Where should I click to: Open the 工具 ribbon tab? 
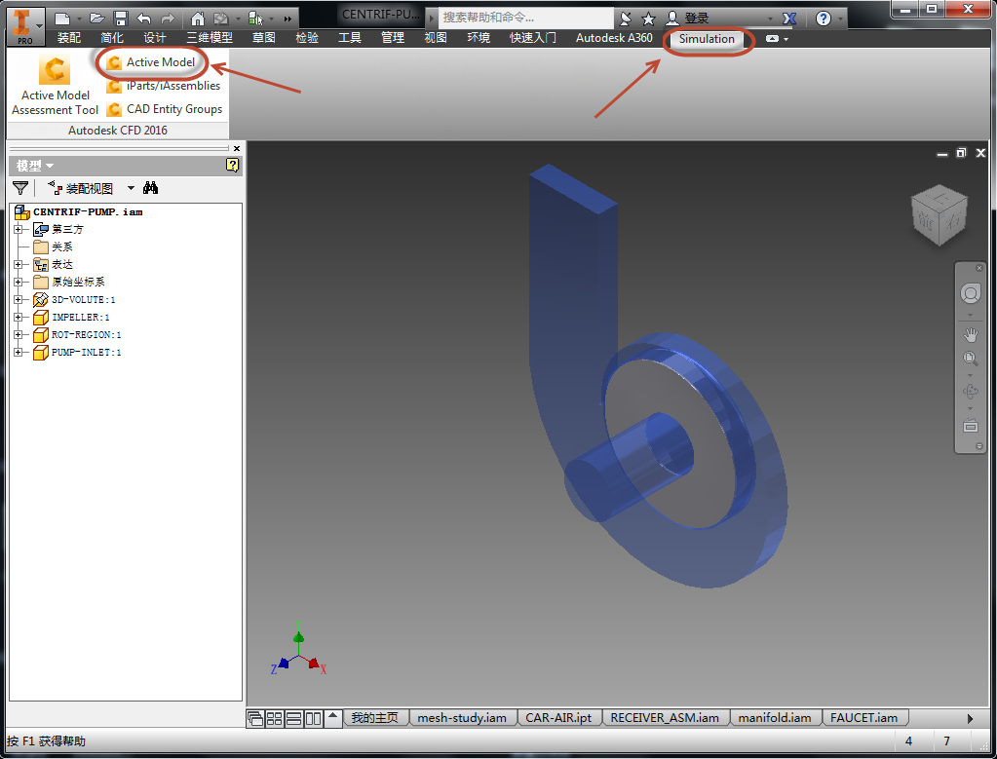[x=350, y=37]
